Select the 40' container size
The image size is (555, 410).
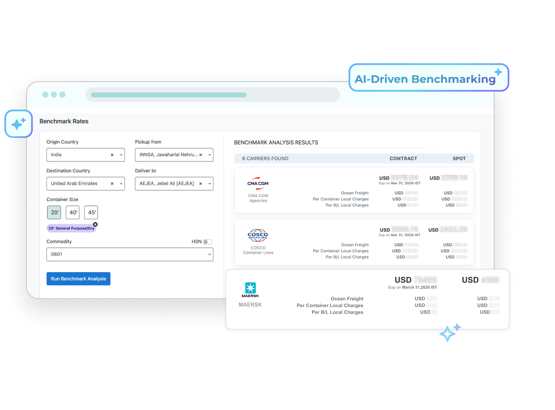coord(72,213)
